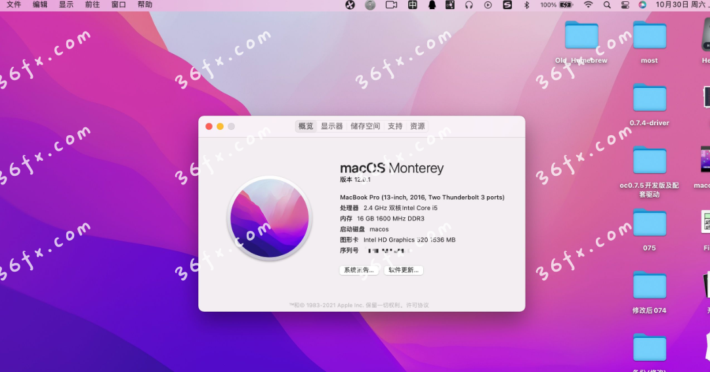Click the Sogou S menu bar icon
710x372 pixels.
coord(507,5)
